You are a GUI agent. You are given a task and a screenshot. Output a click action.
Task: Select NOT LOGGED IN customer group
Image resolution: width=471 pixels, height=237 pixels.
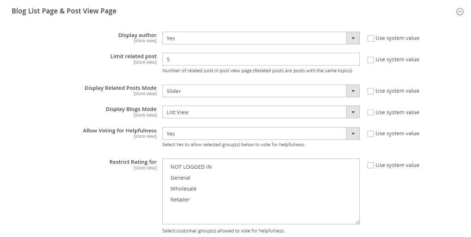(191, 167)
